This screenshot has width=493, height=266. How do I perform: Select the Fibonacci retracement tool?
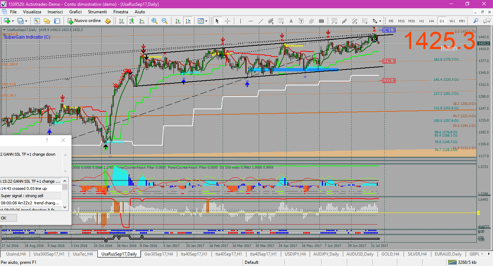point(281,21)
